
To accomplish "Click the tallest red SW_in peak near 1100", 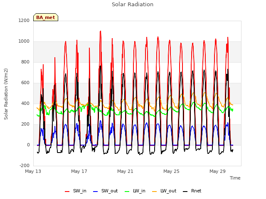I will pyautogui.click(x=101, y=32).
